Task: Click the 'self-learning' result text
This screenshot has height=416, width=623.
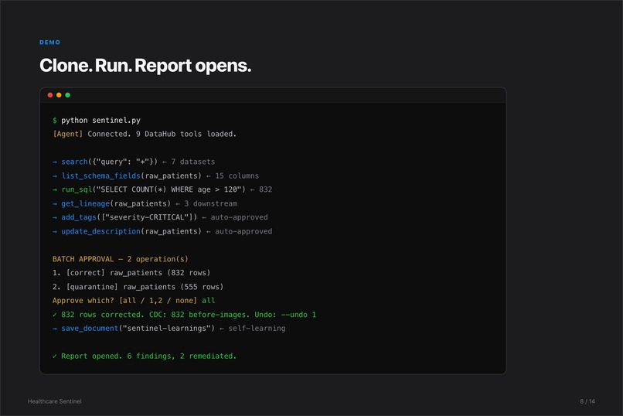Action: click(x=257, y=329)
